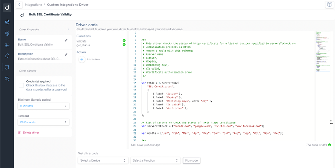
Task: Click Driver Options section label
Action: point(28,70)
